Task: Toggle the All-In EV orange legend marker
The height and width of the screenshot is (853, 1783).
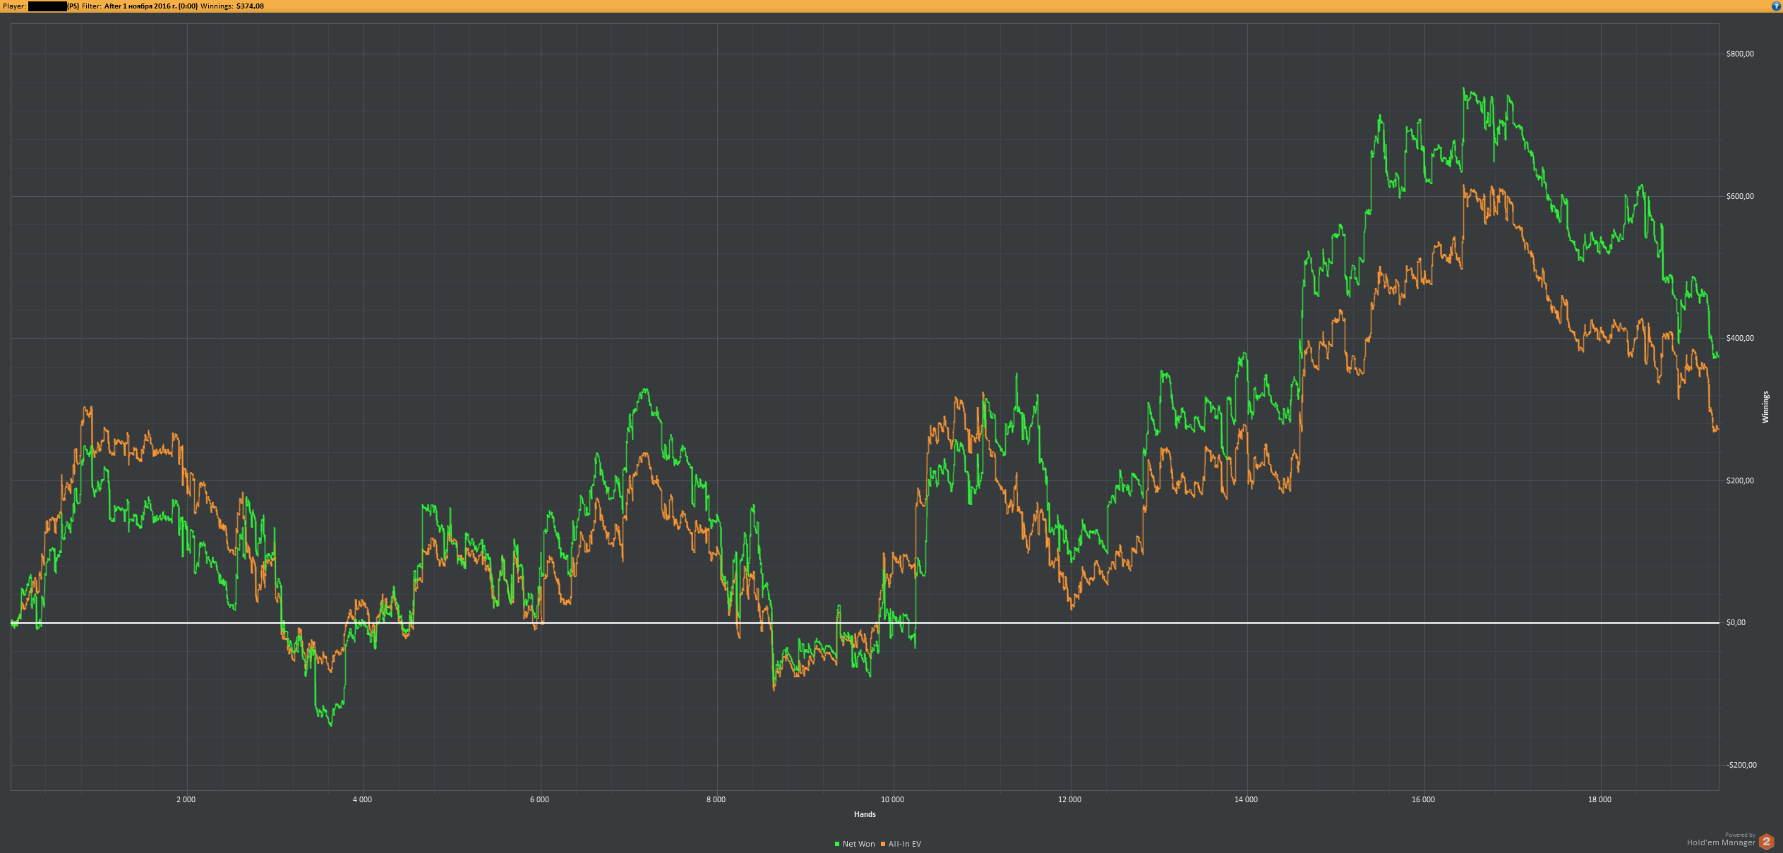Action: click(x=883, y=844)
